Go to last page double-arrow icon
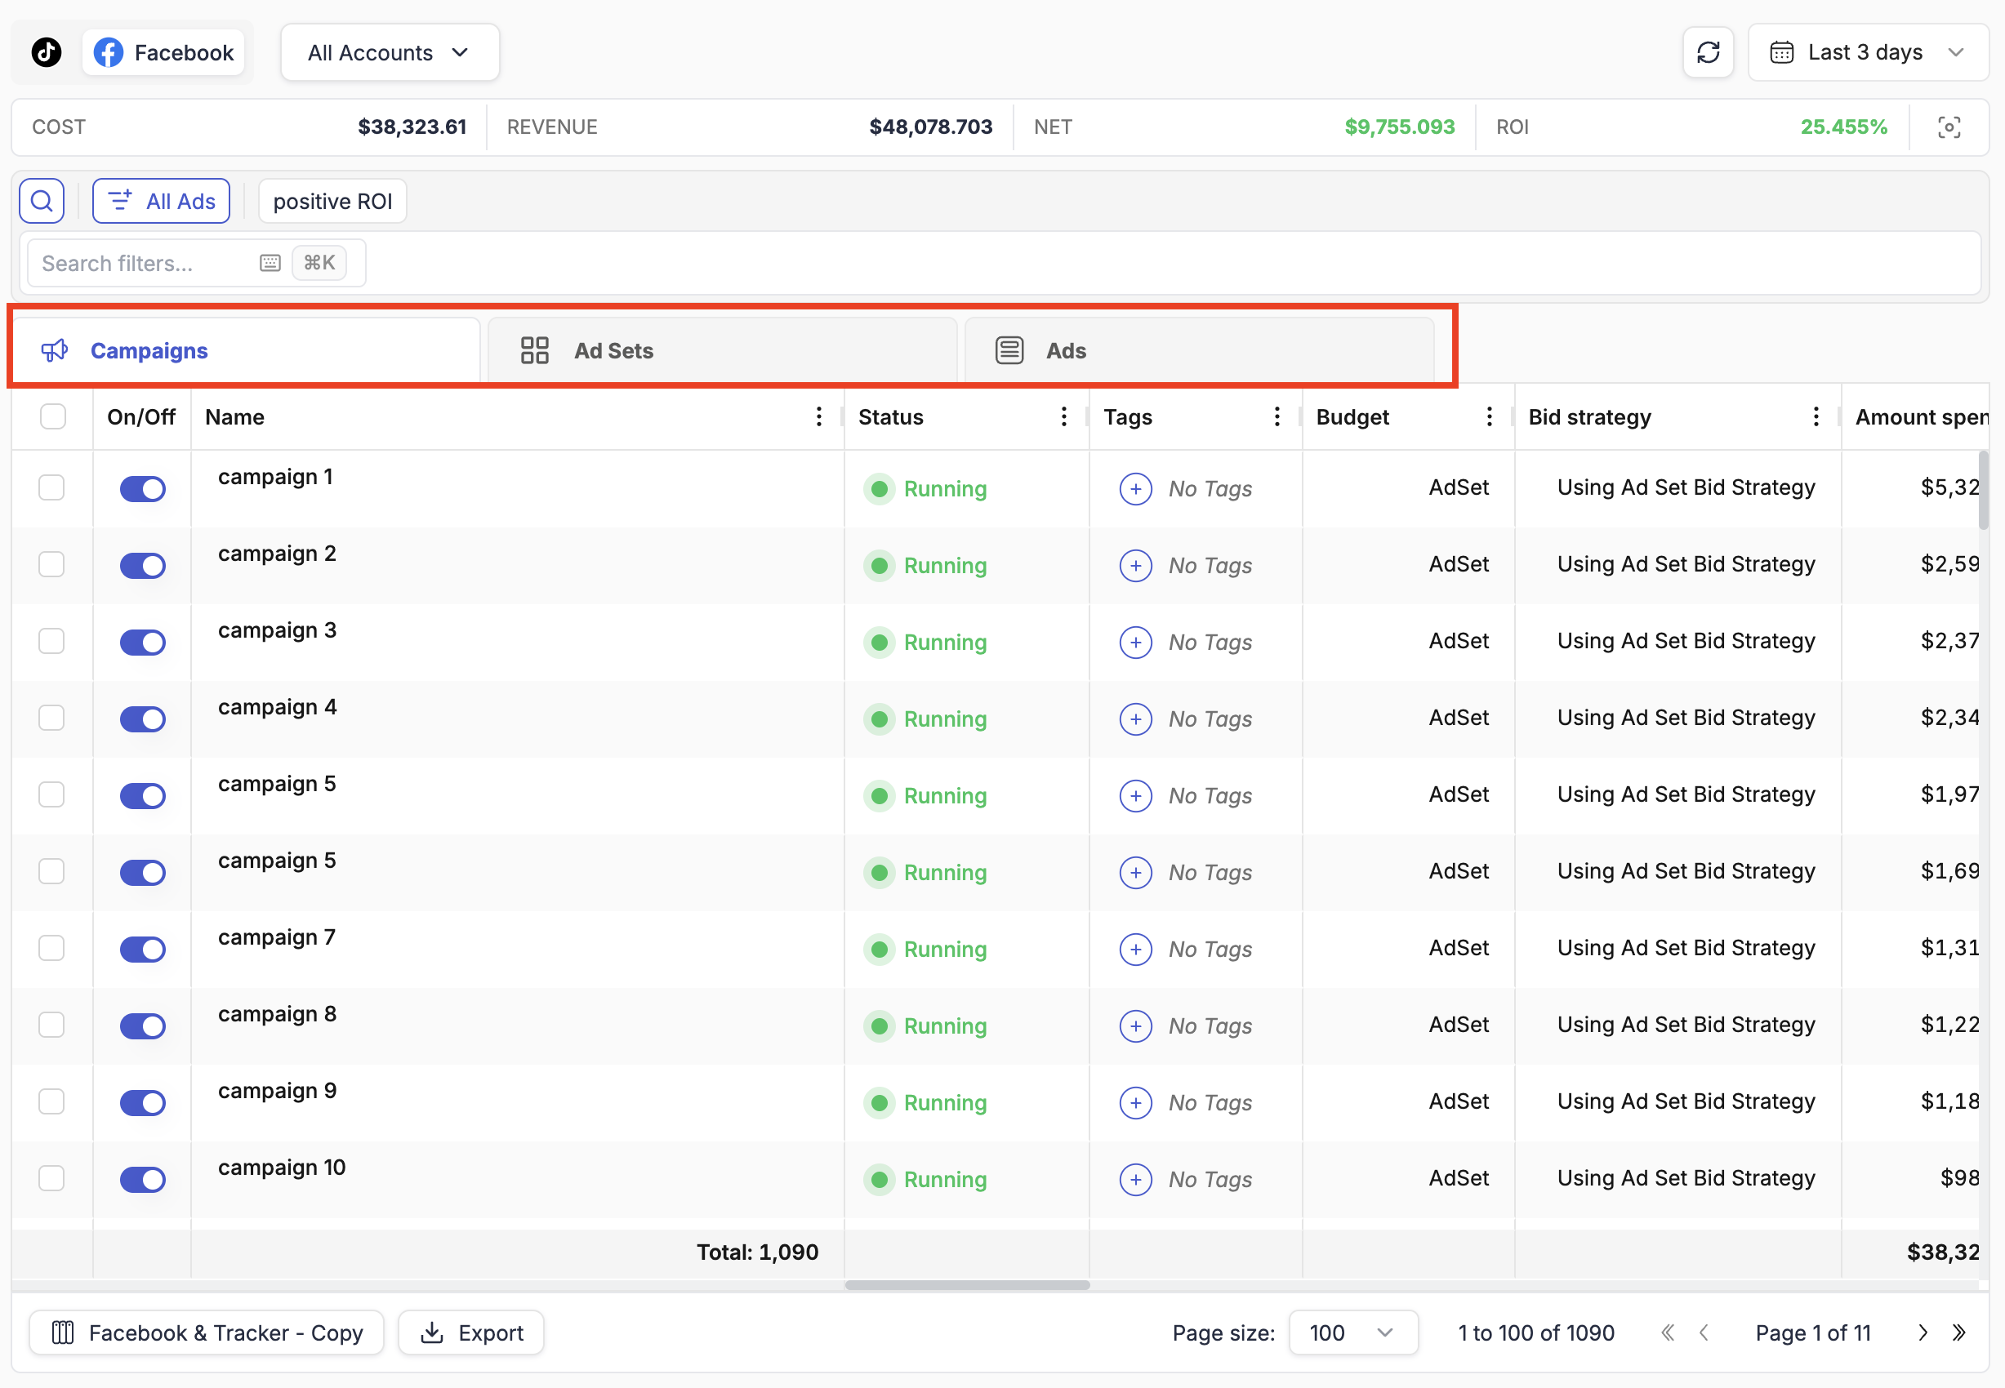This screenshot has width=2005, height=1388. click(1959, 1332)
